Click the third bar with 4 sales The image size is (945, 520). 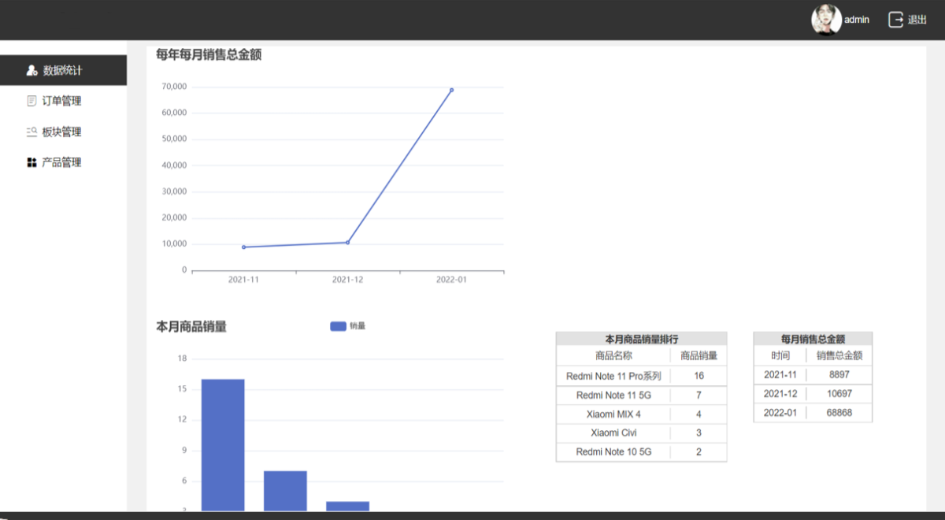tap(347, 506)
